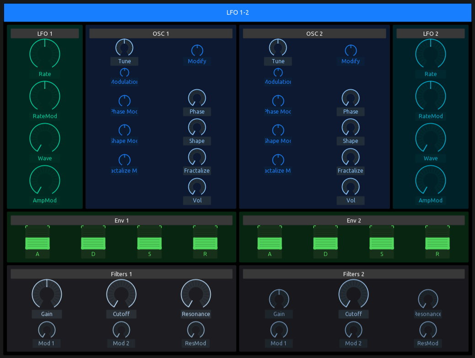Screen dimensions: 475x358
Task: Click the Filters 1 ResMod knob
Action: (196, 330)
